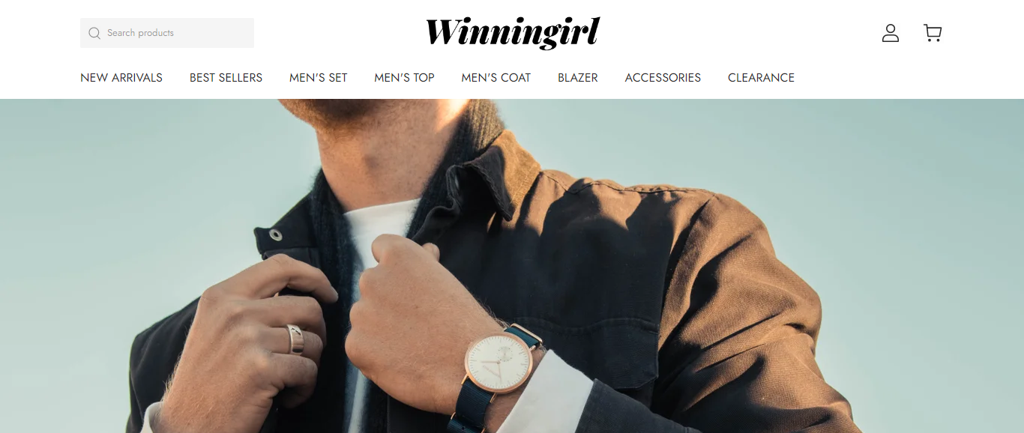The width and height of the screenshot is (1024, 433).
Task: Open the user account icon
Action: coord(891,33)
